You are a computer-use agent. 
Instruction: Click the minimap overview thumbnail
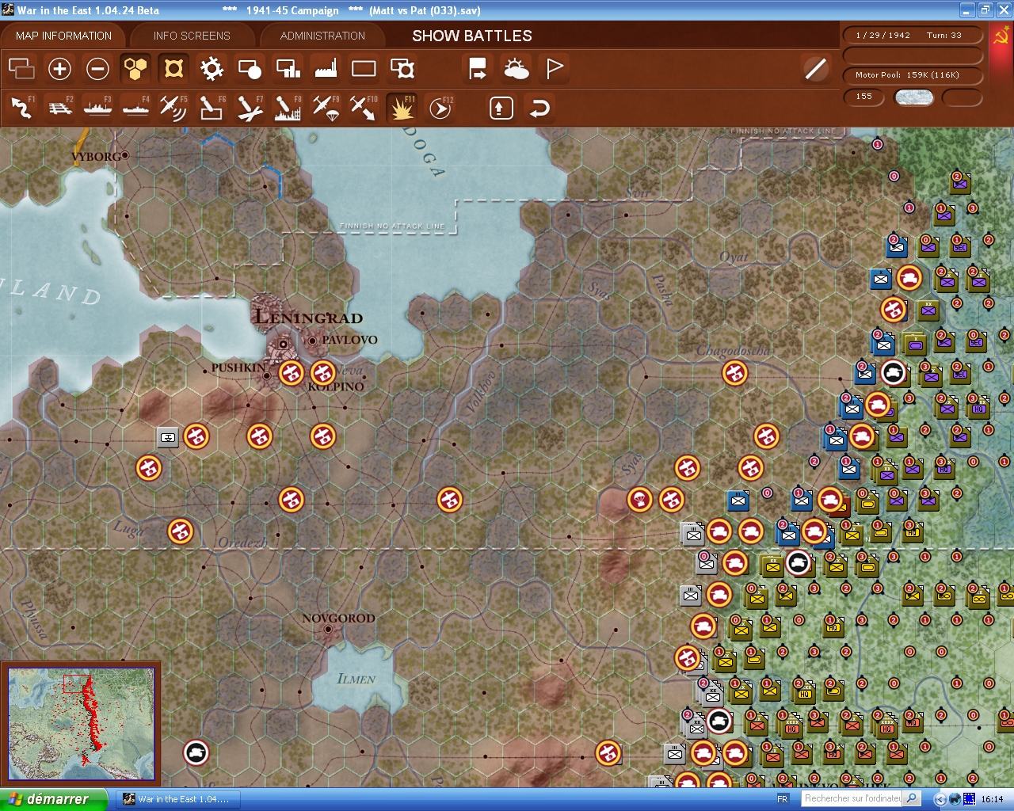coord(81,724)
